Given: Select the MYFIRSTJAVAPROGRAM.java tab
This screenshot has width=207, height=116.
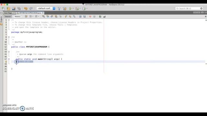Looking at the screenshot, I should [x=30, y=13].
